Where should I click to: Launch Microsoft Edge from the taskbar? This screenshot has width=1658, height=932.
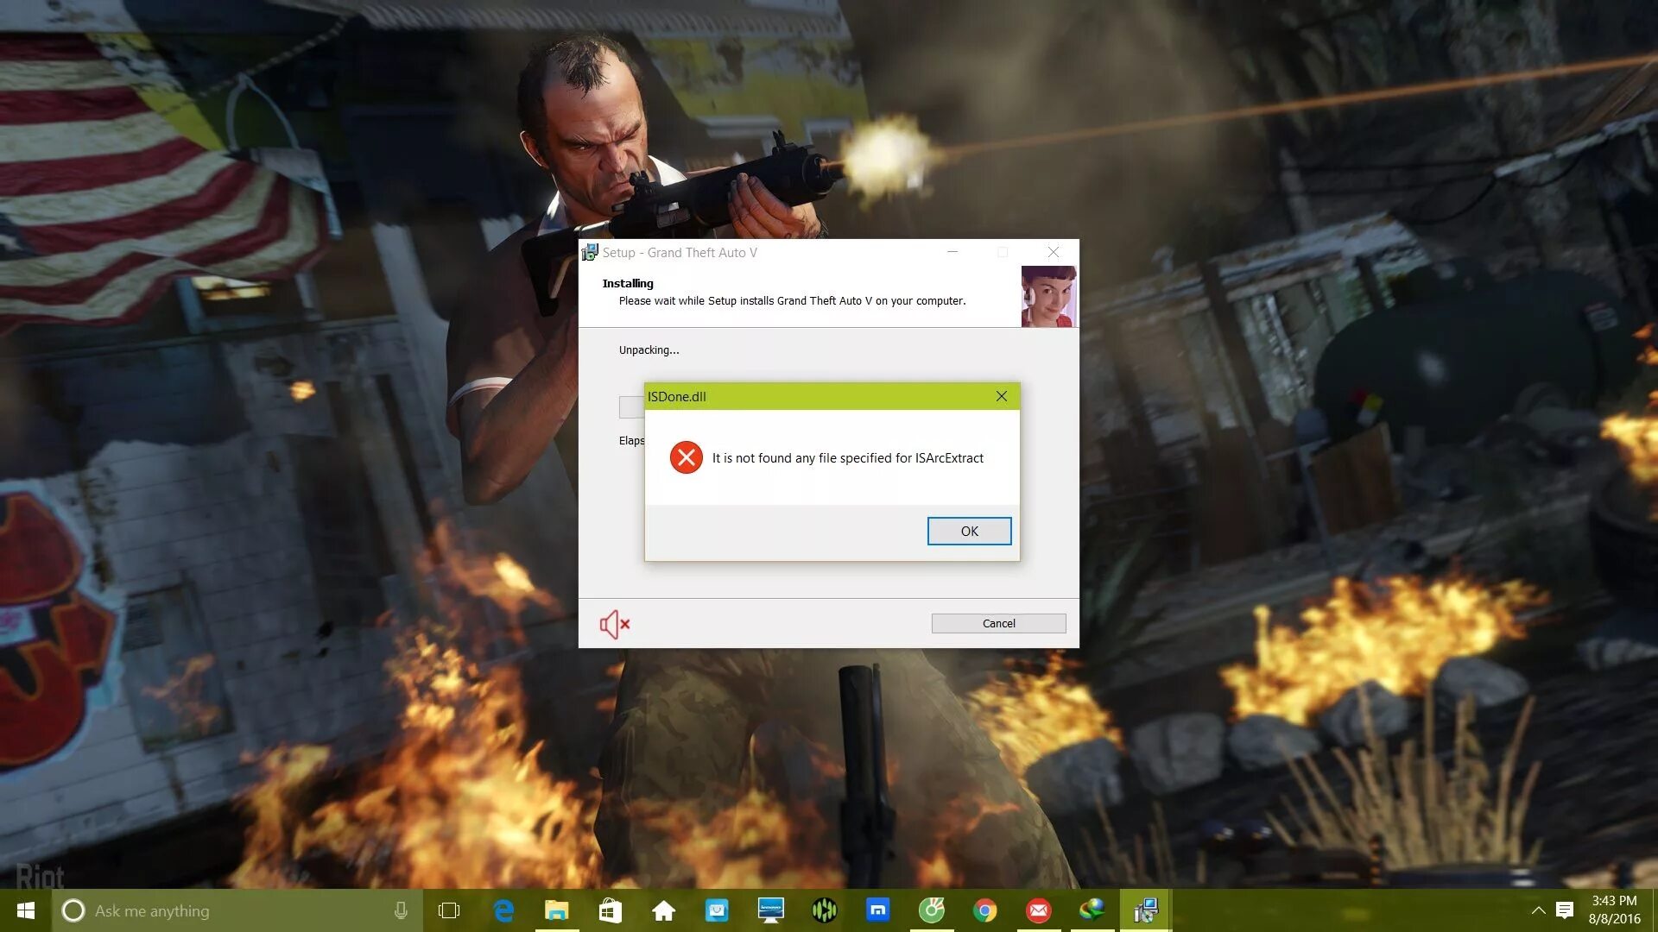tap(503, 910)
